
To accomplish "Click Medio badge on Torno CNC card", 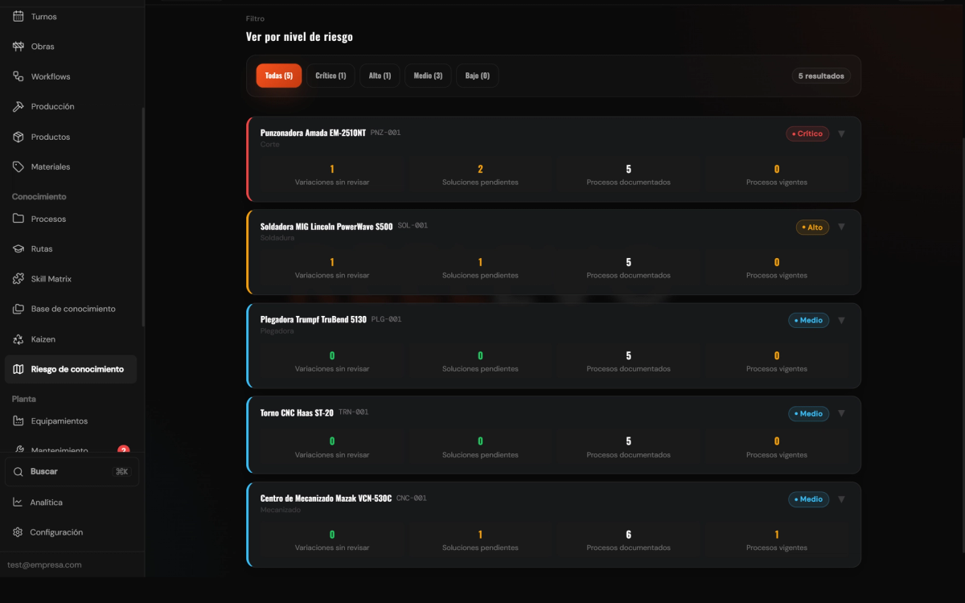I will pos(808,413).
